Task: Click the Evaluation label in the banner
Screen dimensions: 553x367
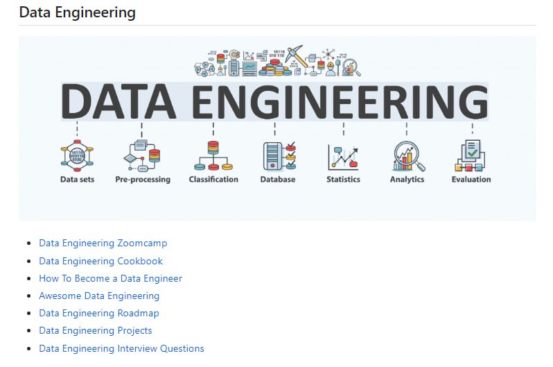Action: [471, 180]
